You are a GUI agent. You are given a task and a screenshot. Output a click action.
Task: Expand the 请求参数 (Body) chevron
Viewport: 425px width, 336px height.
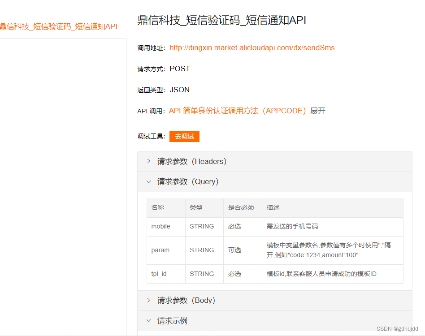(148, 300)
